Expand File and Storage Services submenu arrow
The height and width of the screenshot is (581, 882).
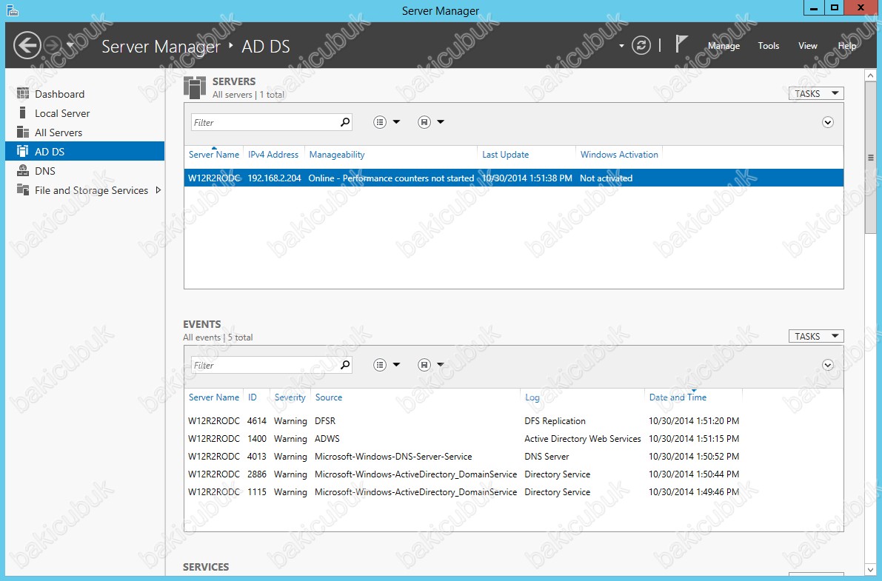[x=158, y=190]
